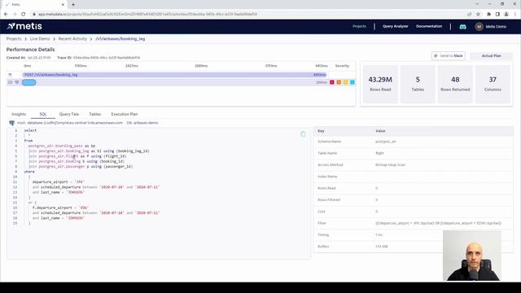Open the Metis Demo user avatar
The height and width of the screenshot is (293, 521).
479,27
